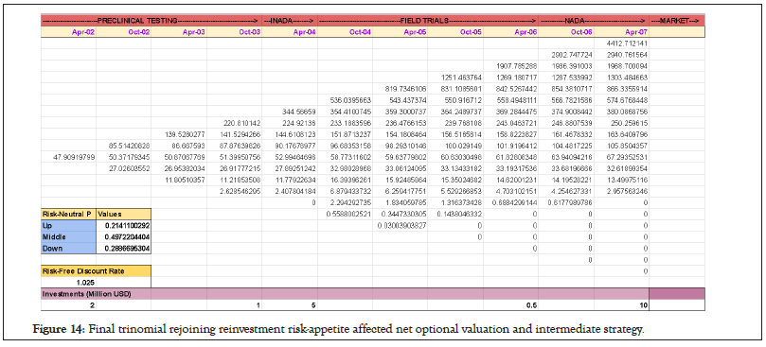
Task: Click the Risk-Neutral P label cell
Action: pyautogui.click(x=68, y=214)
